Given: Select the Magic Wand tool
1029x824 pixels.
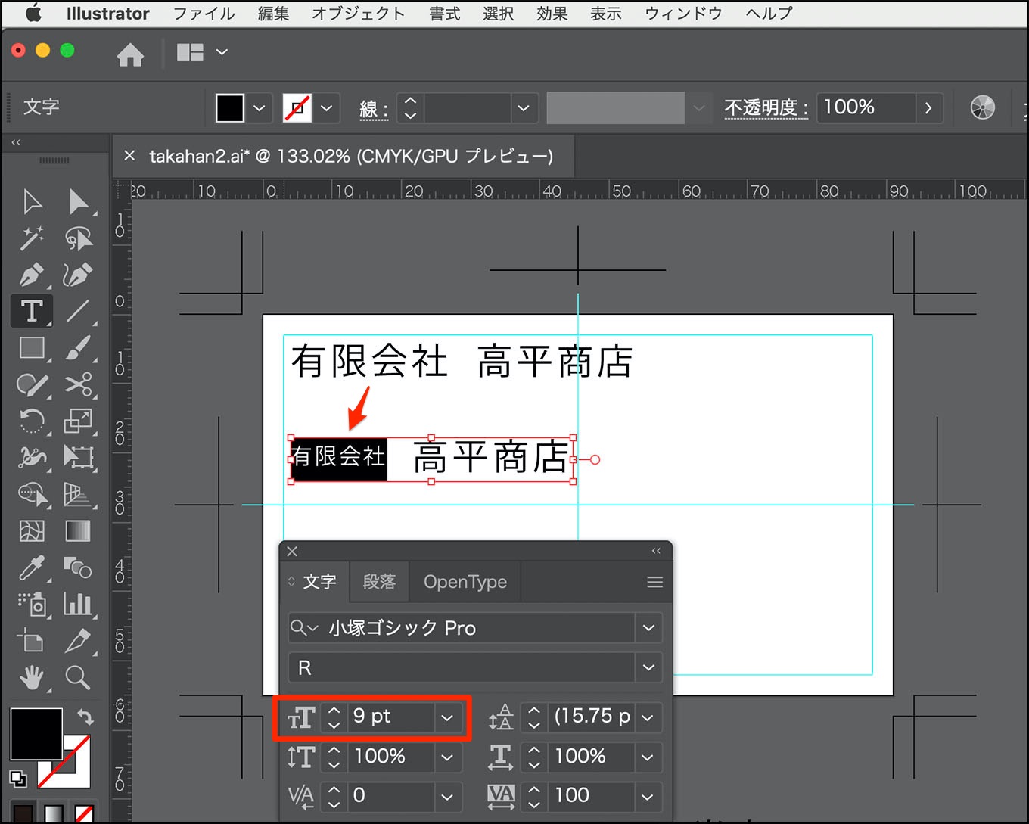Looking at the screenshot, I should 32,238.
